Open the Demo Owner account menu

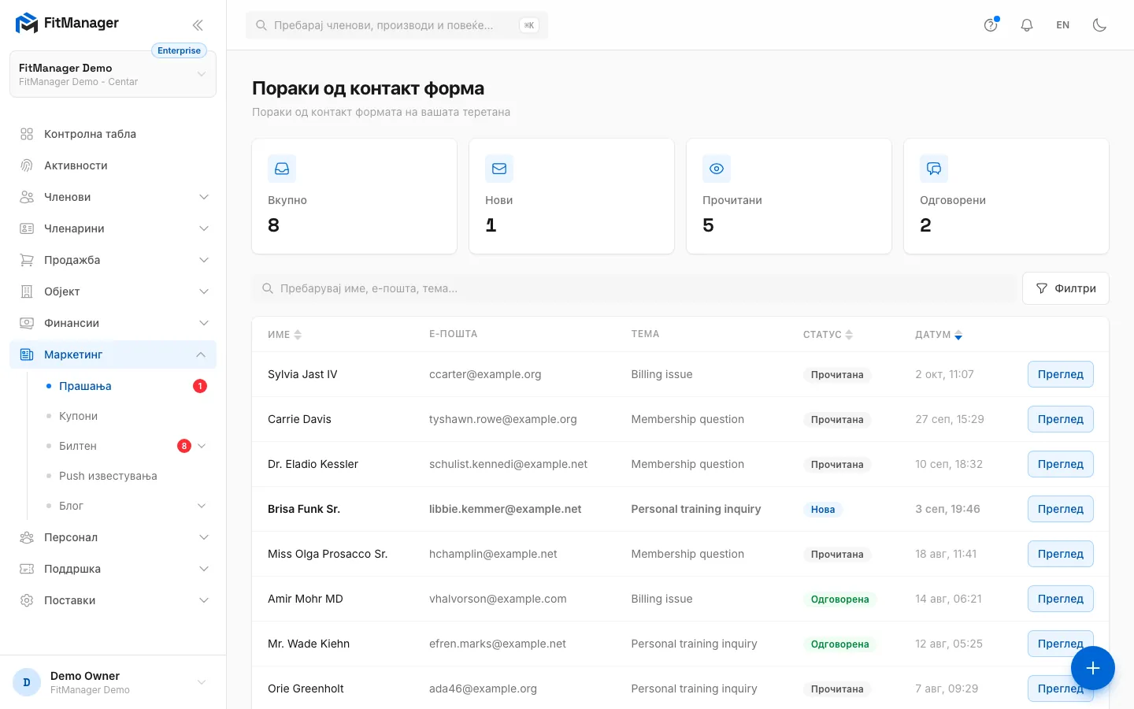(x=113, y=682)
